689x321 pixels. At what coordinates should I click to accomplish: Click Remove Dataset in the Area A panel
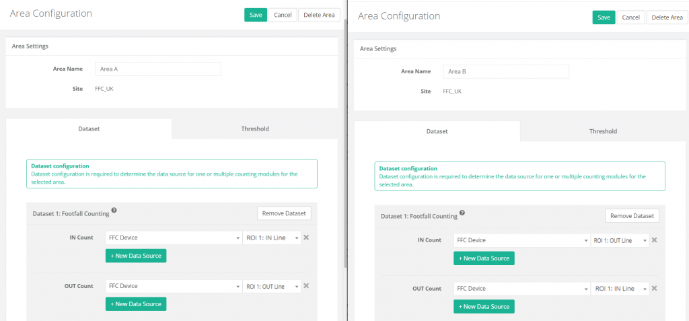[x=284, y=213]
